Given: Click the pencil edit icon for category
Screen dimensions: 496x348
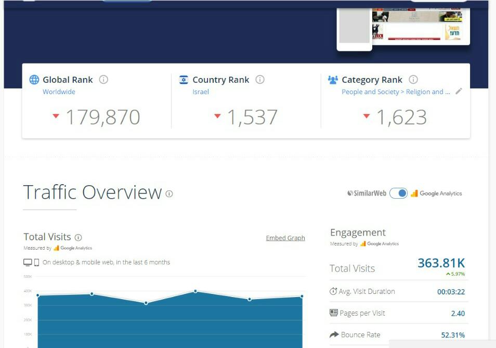Looking at the screenshot, I should [x=459, y=92].
